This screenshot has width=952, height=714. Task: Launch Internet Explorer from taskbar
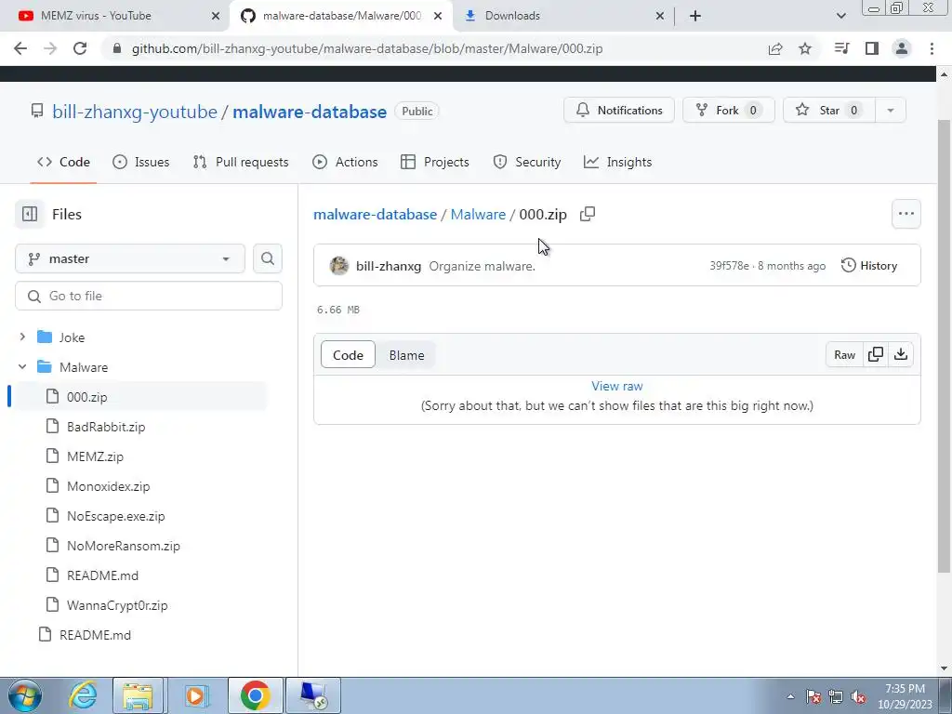point(82,695)
